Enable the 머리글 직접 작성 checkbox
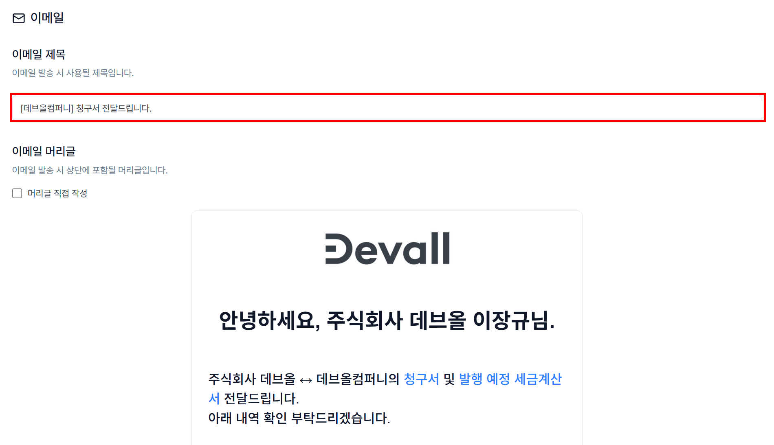 [17, 193]
